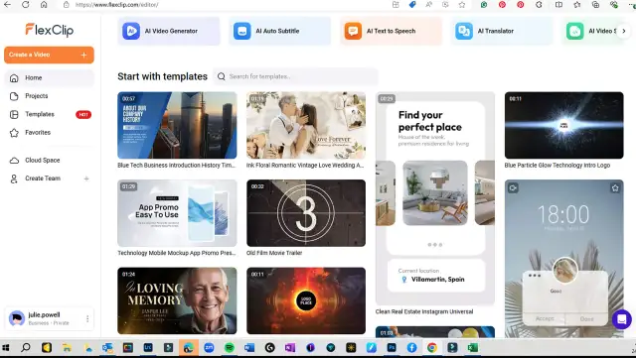The height and width of the screenshot is (358, 636).
Task: Open the AI Text to Speech tool
Action: point(391,31)
